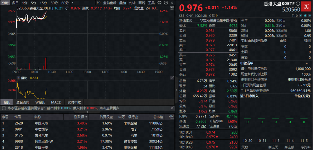
Task: Click the red 买 buy button
Action: coord(305,6)
